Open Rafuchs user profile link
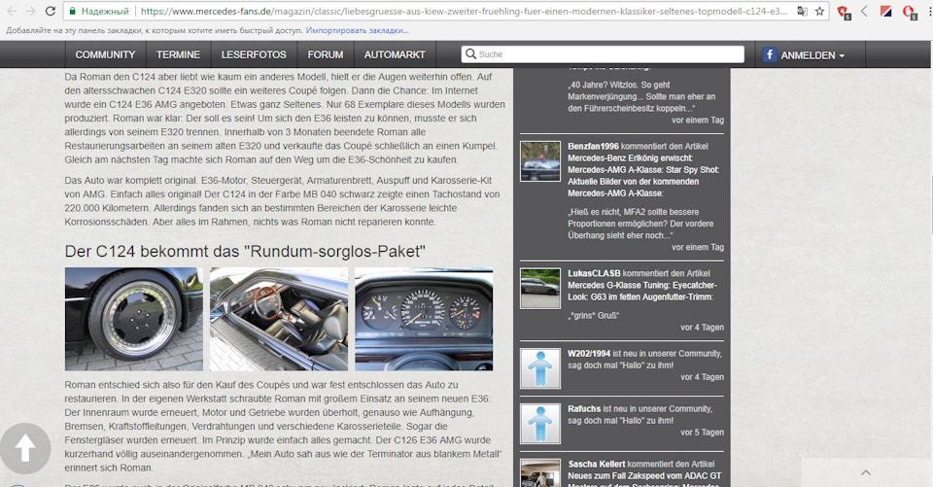This screenshot has width=933, height=487. [x=584, y=408]
